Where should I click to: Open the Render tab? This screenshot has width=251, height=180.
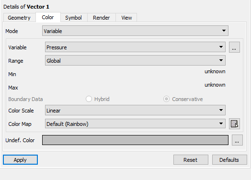click(102, 18)
